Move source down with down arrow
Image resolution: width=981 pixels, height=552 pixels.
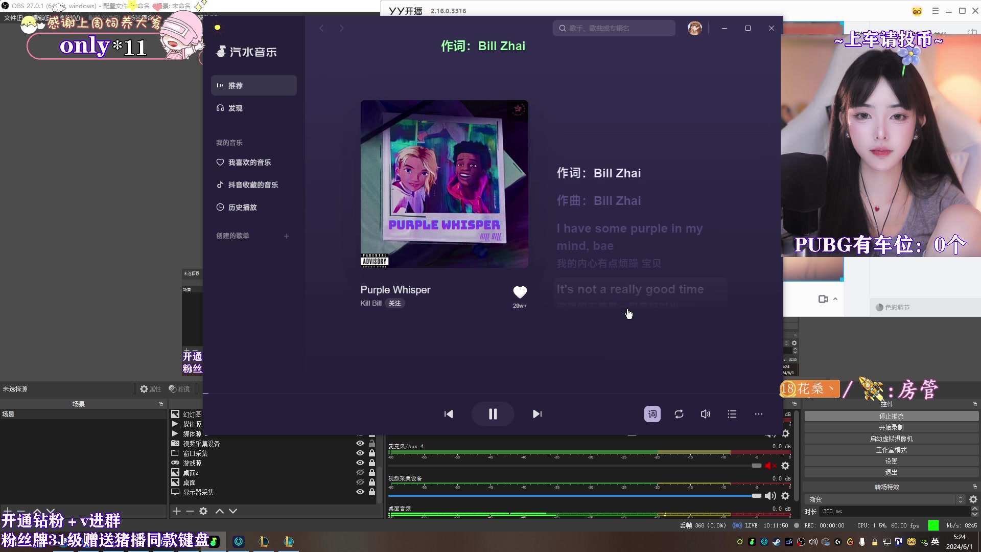click(x=233, y=511)
